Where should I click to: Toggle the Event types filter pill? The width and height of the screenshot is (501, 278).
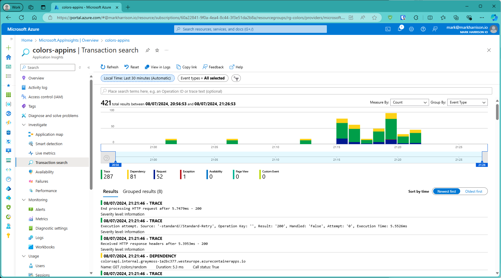coord(203,78)
